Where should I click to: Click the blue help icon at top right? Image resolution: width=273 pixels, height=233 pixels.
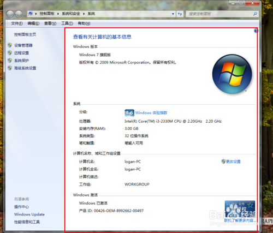pyautogui.click(x=256, y=31)
